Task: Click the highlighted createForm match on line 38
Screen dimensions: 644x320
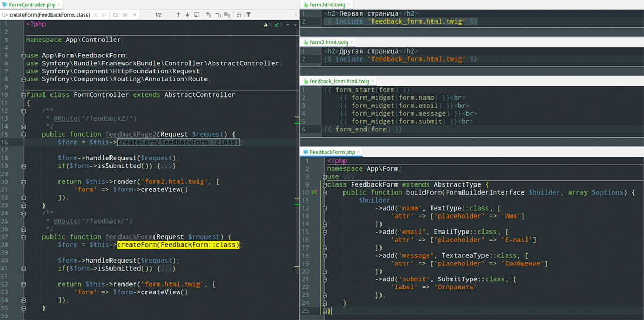Action: pos(178,244)
